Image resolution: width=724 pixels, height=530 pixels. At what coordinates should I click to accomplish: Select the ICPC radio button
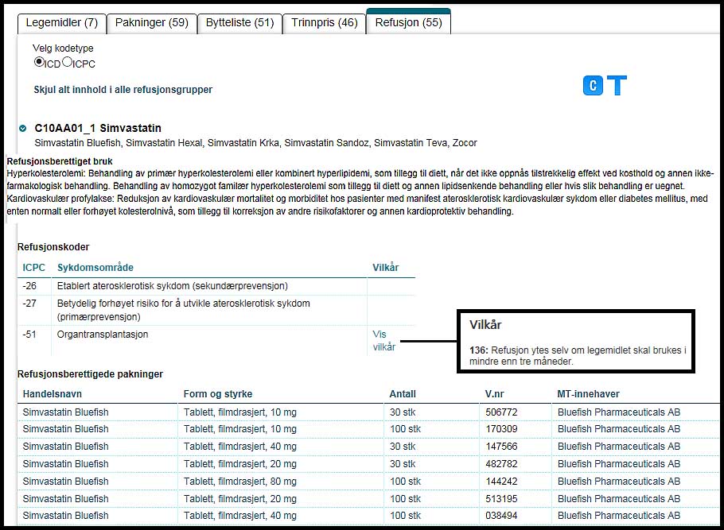(x=68, y=63)
